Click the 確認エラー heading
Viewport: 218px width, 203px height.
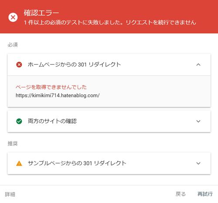click(x=41, y=13)
